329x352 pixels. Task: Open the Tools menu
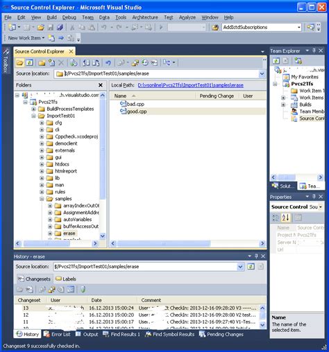click(121, 17)
